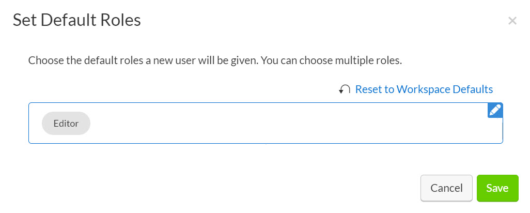Viewport: 530px width, 213px height.
Task: Click the Set Default Roles title
Action: click(77, 20)
